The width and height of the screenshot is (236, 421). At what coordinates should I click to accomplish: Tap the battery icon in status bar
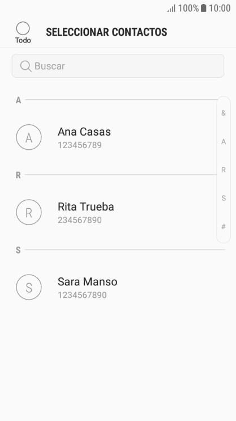point(204,8)
